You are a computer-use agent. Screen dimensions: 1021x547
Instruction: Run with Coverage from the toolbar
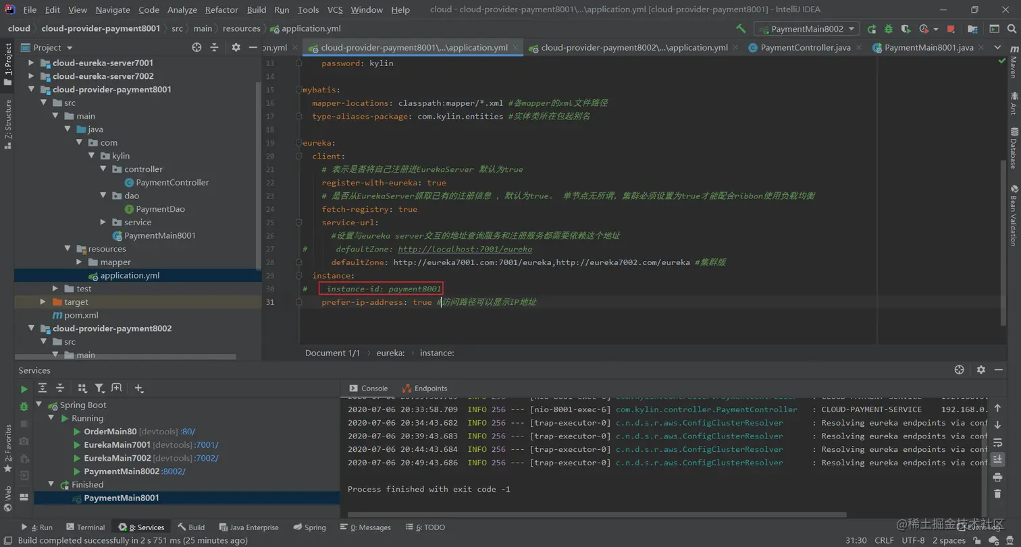pyautogui.click(x=906, y=29)
